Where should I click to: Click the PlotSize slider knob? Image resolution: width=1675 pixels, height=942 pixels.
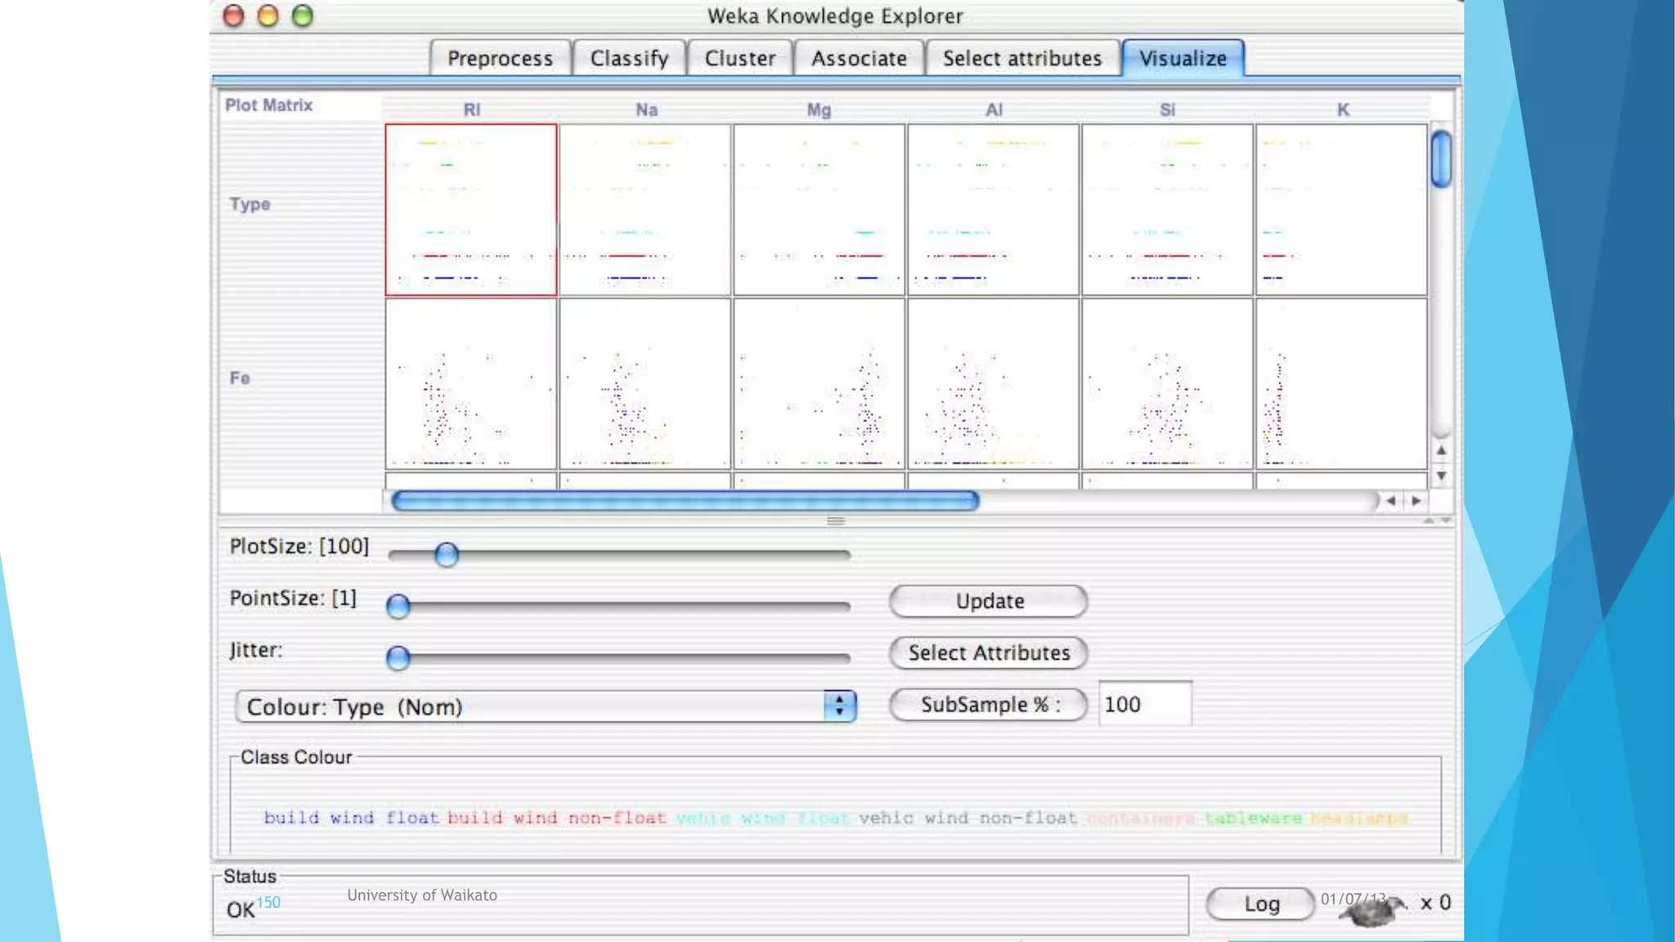point(447,554)
